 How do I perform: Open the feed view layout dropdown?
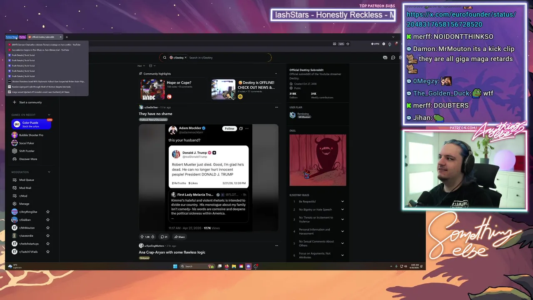tap(152, 65)
